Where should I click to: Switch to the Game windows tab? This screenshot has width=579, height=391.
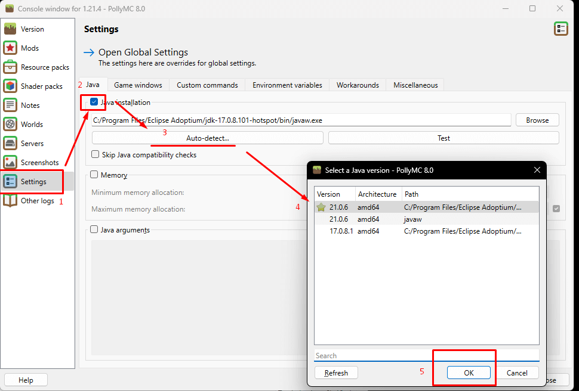(138, 85)
